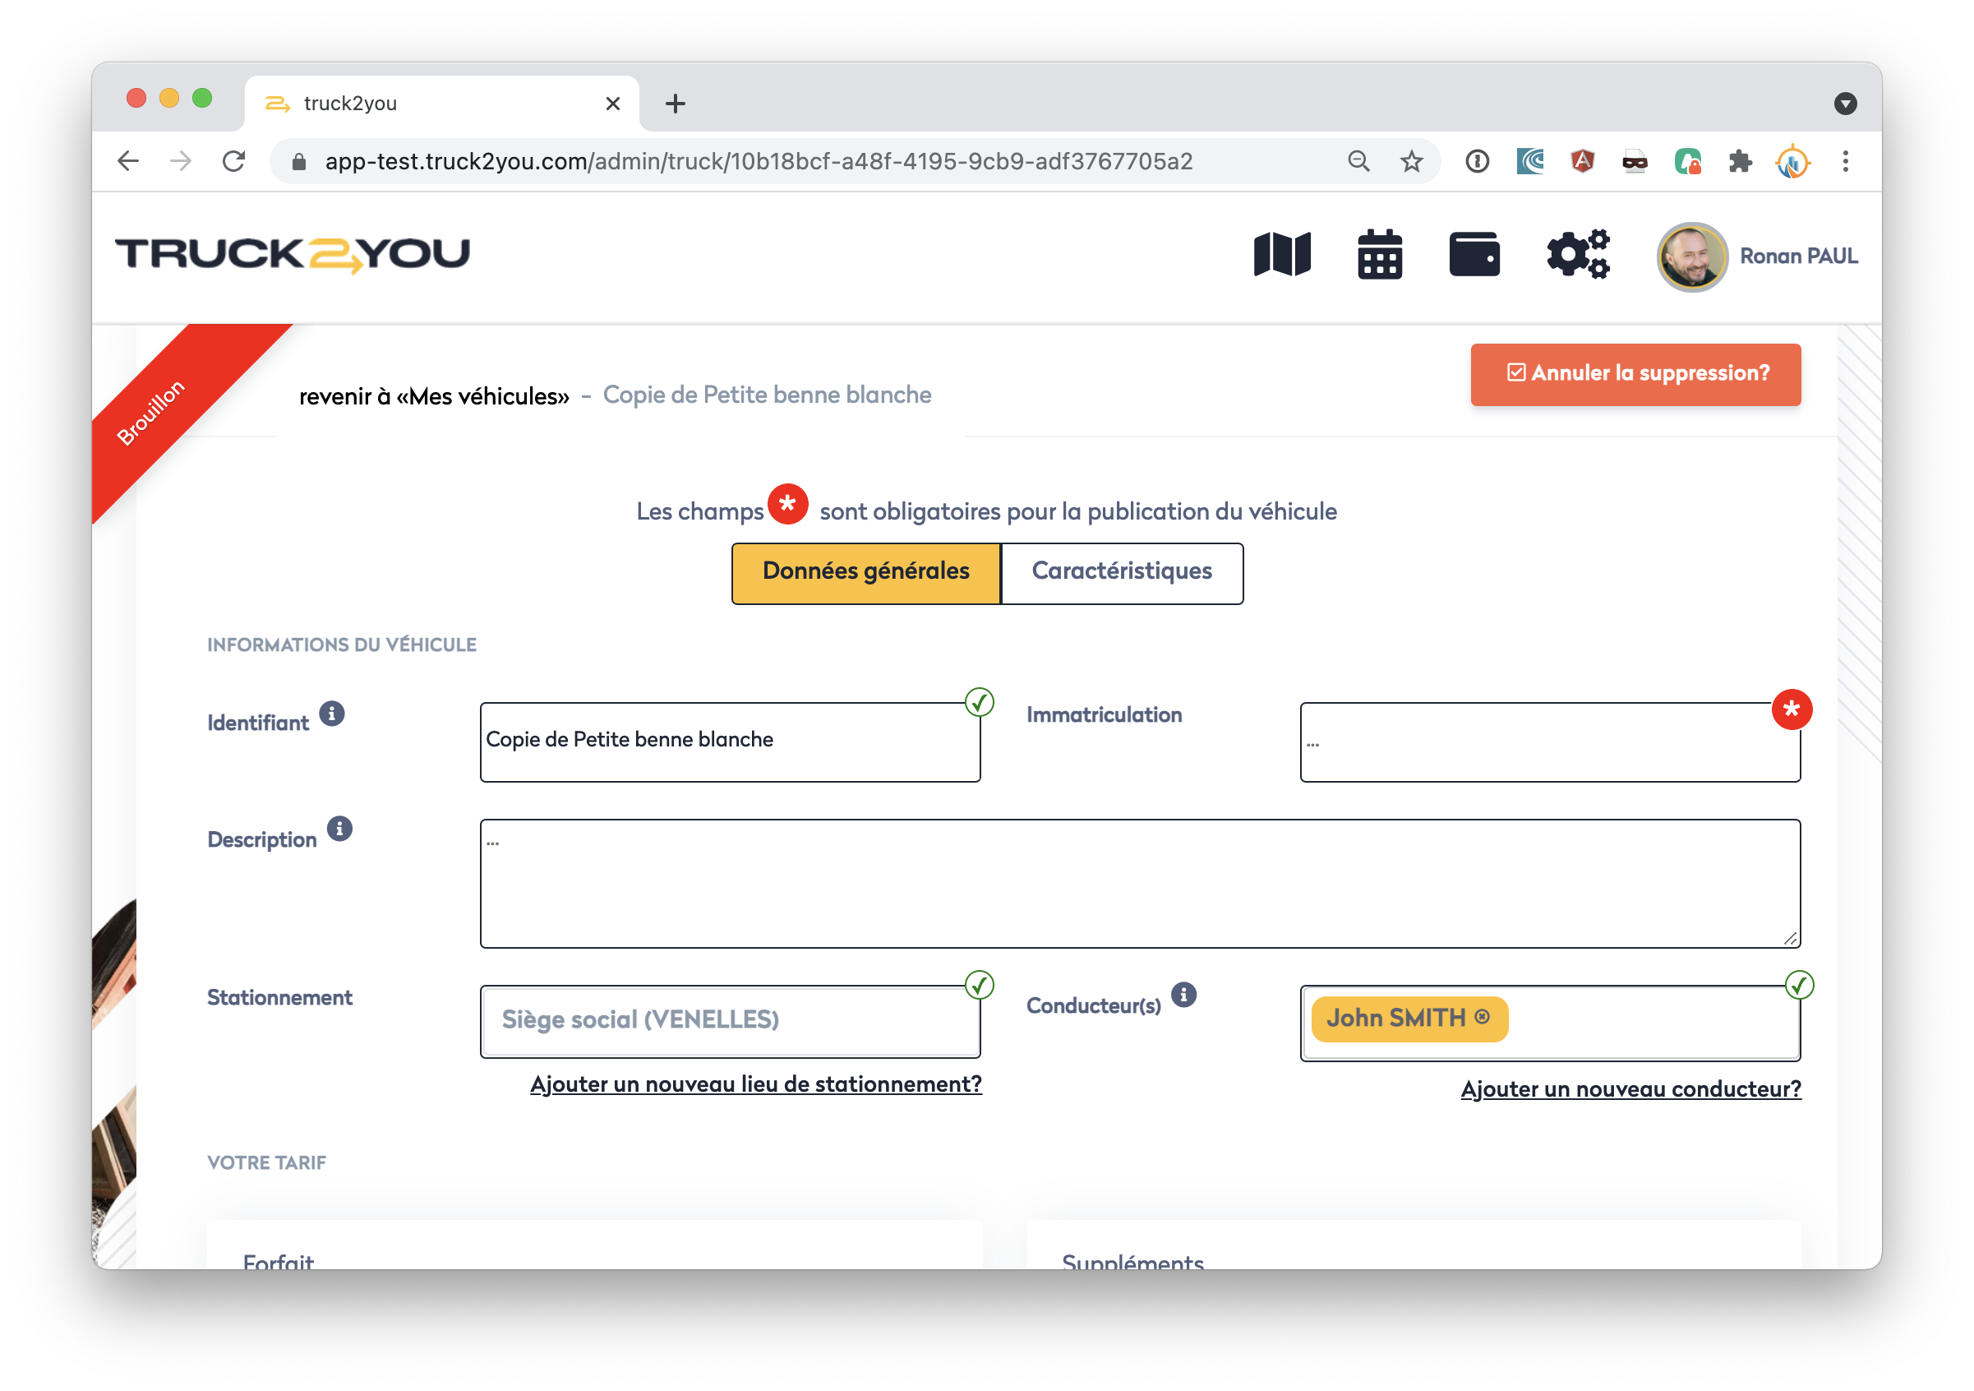Select Données générales tab
The width and height of the screenshot is (1974, 1391).
[x=865, y=572]
